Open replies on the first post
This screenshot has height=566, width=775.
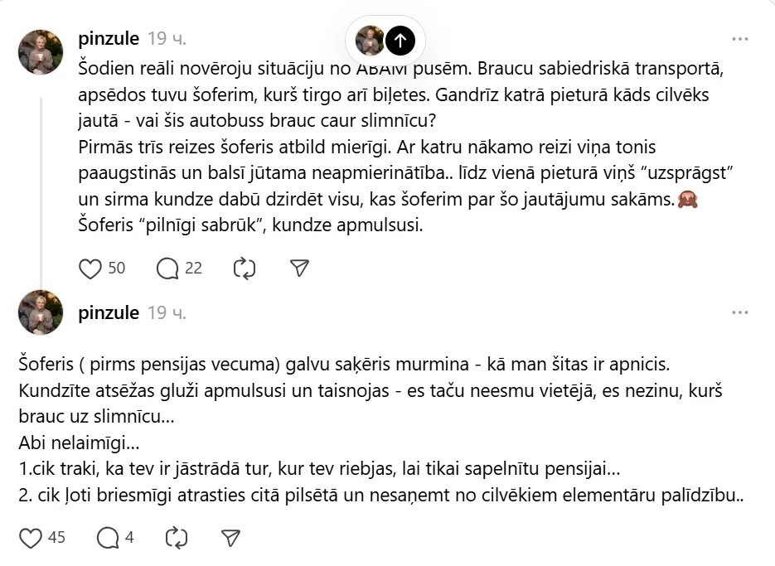(167, 268)
